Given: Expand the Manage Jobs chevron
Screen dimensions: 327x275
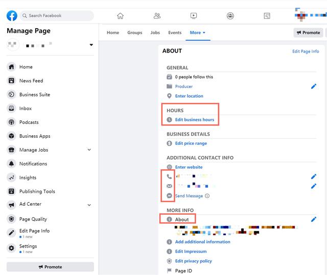Looking at the screenshot, I should coord(89,149).
